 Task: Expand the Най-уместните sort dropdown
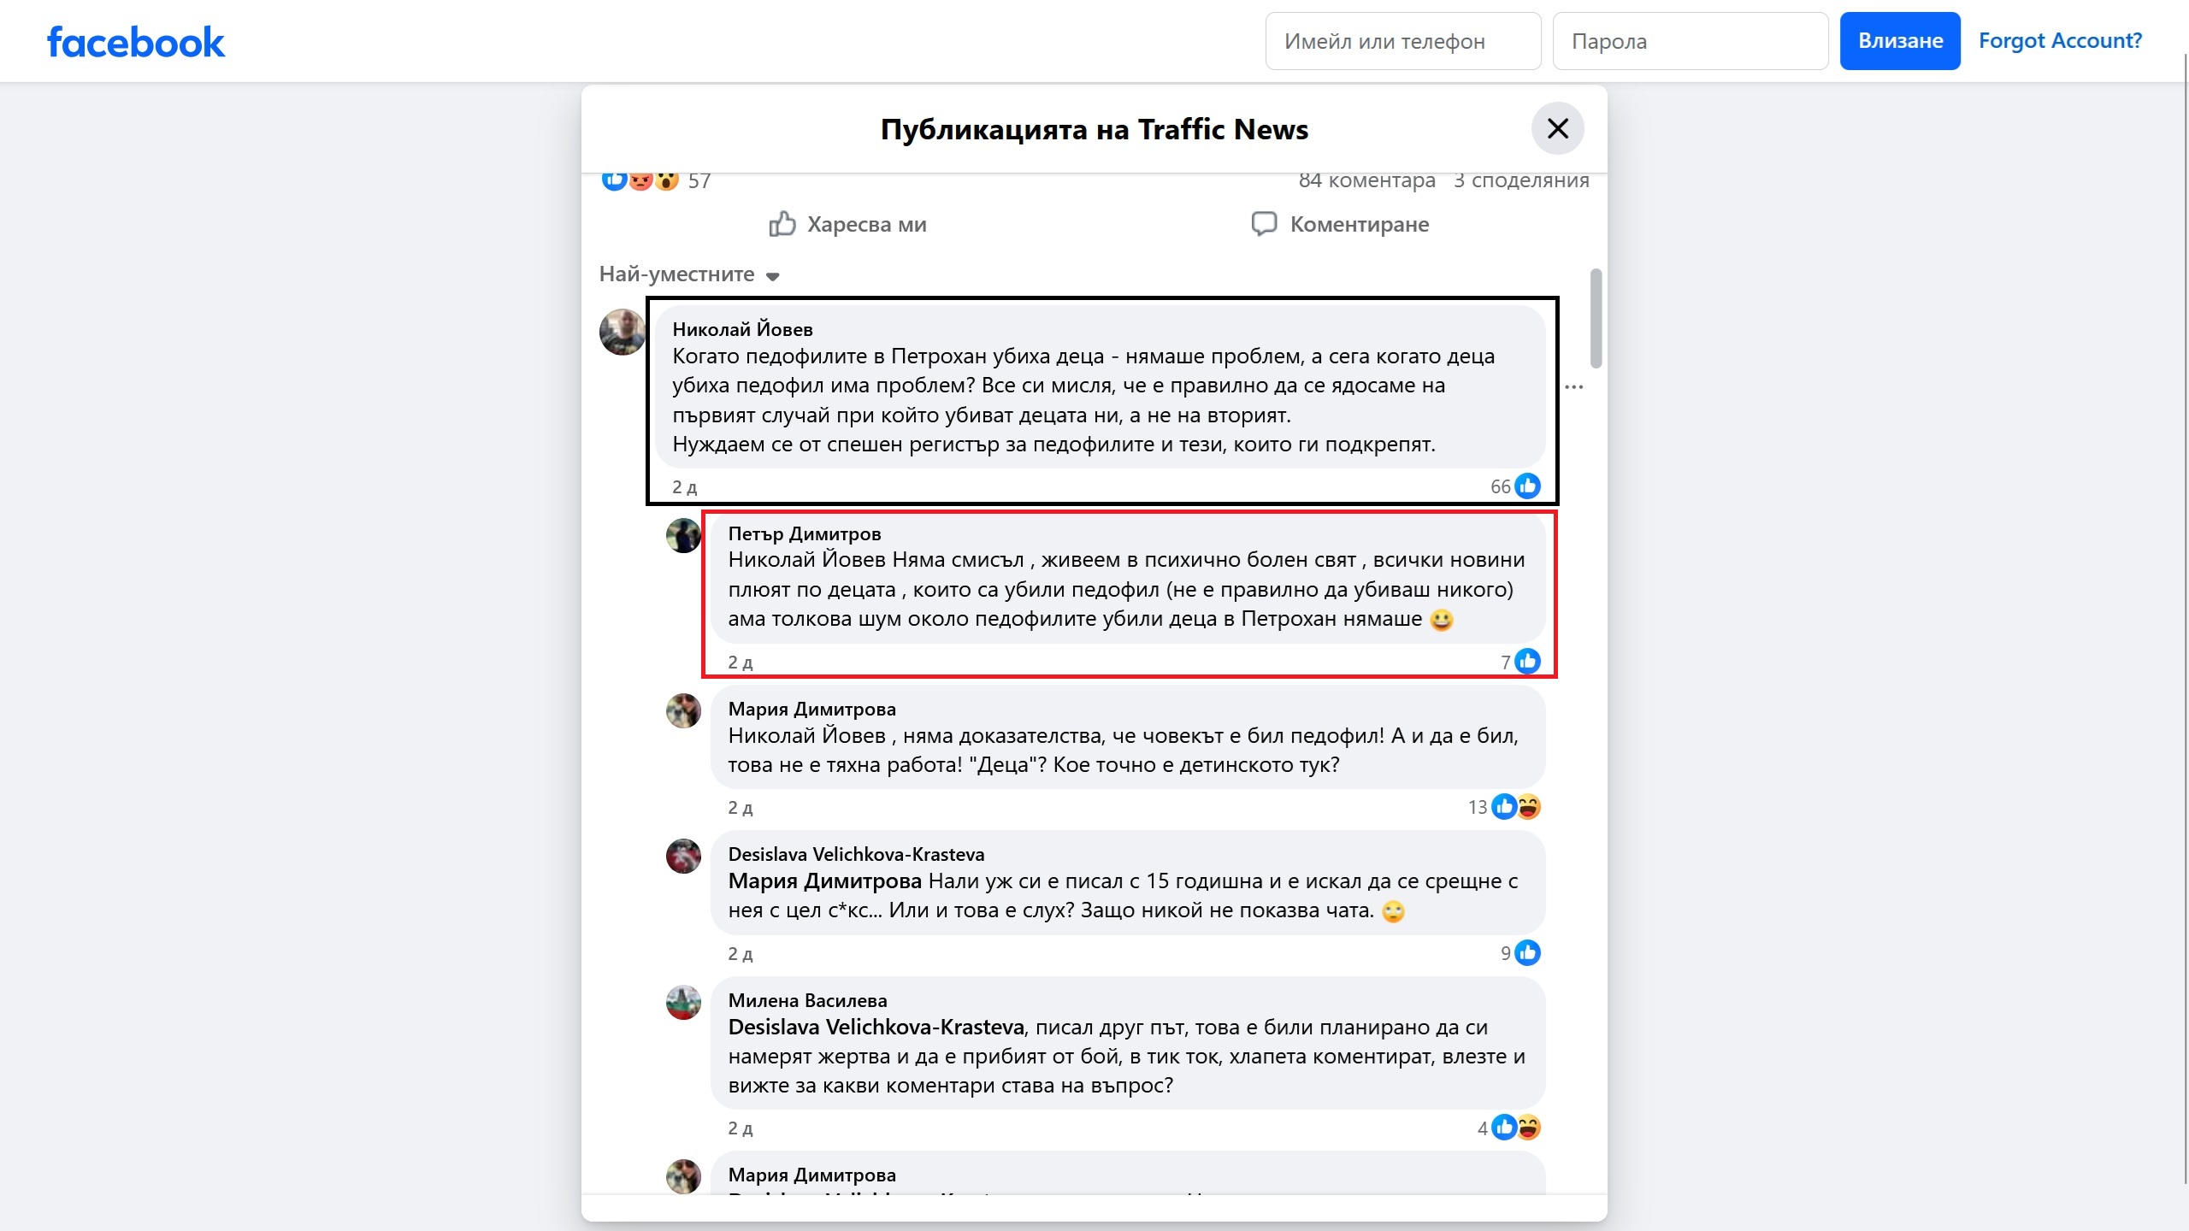click(689, 274)
